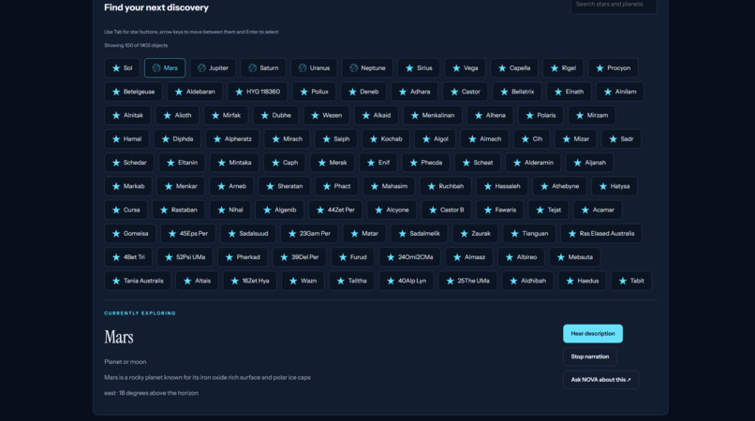Select the Schedar star button
755x421 pixels.
click(x=129, y=163)
